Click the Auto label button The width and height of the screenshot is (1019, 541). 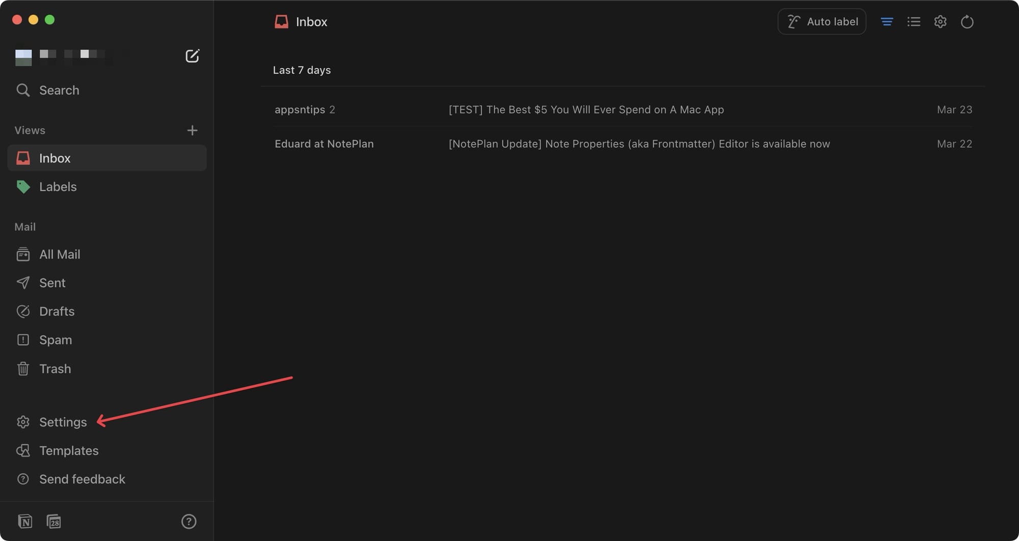[822, 21]
